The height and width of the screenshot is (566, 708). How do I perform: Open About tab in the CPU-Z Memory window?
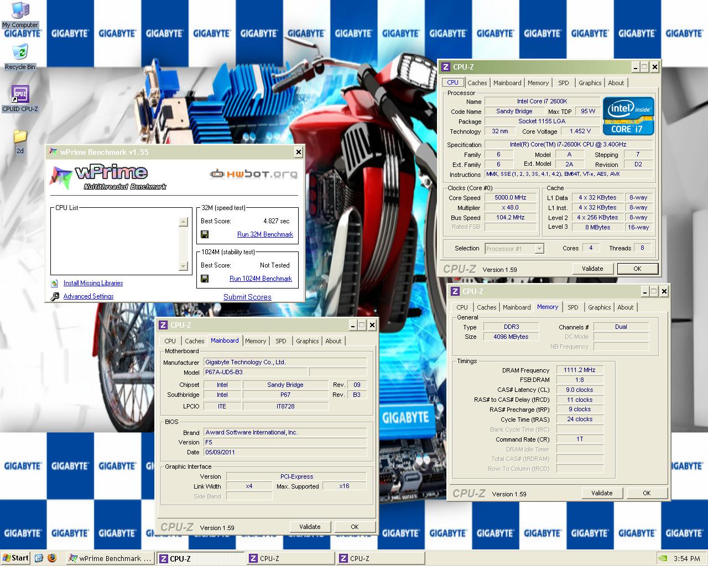pyautogui.click(x=626, y=307)
